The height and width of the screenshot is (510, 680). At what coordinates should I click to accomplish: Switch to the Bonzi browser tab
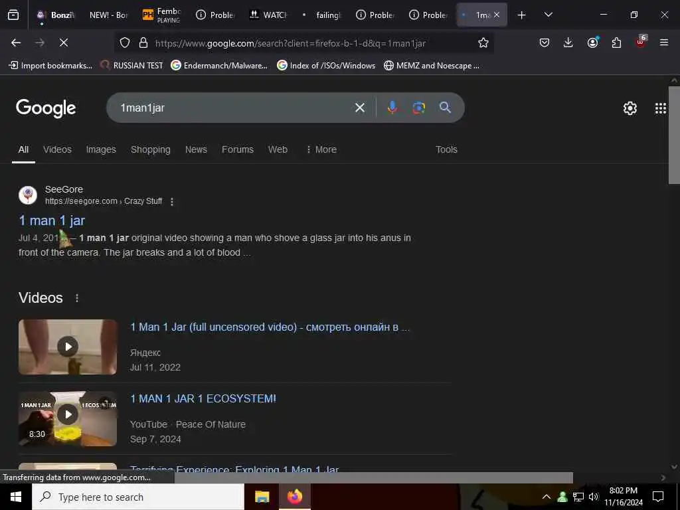(x=56, y=15)
